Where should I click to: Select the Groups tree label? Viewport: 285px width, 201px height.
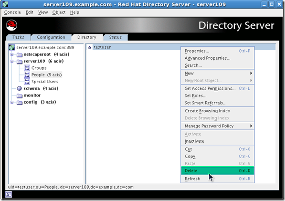(x=39, y=68)
